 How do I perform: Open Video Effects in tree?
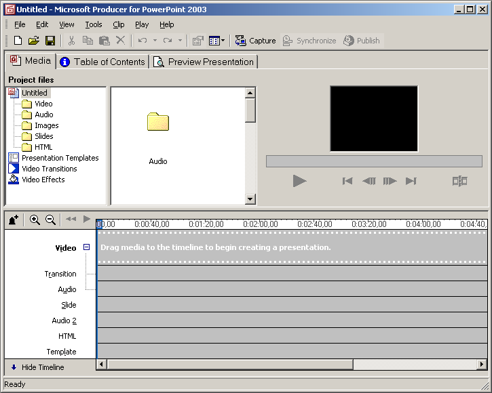pyautogui.click(x=43, y=180)
